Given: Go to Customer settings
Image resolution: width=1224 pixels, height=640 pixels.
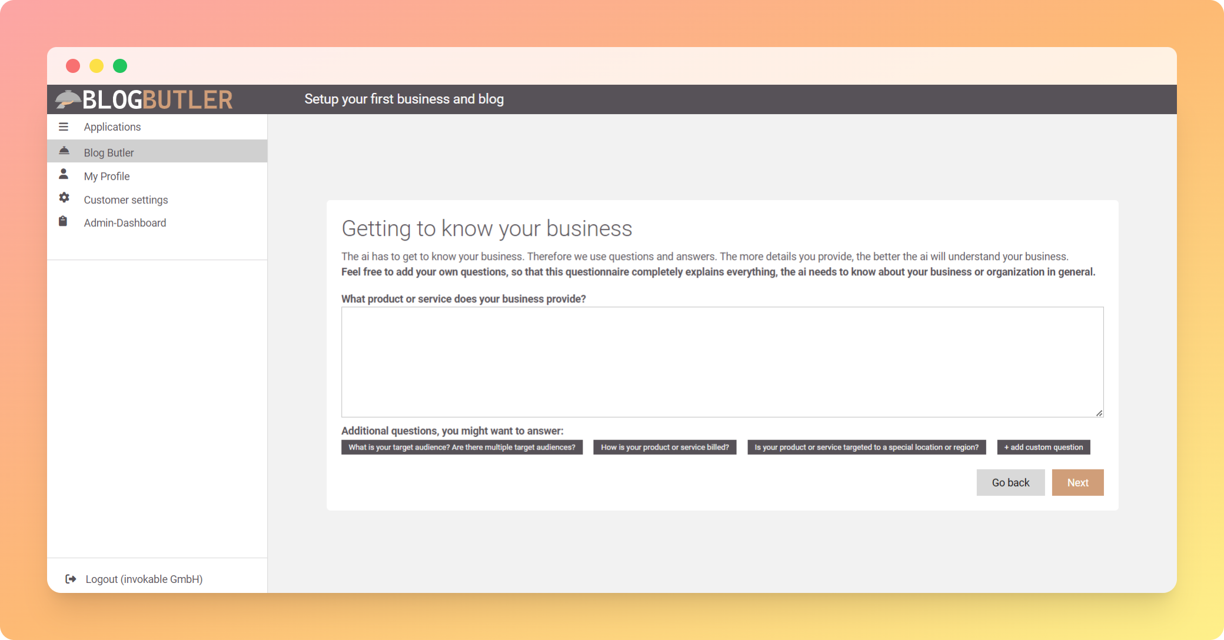Looking at the screenshot, I should pos(126,200).
